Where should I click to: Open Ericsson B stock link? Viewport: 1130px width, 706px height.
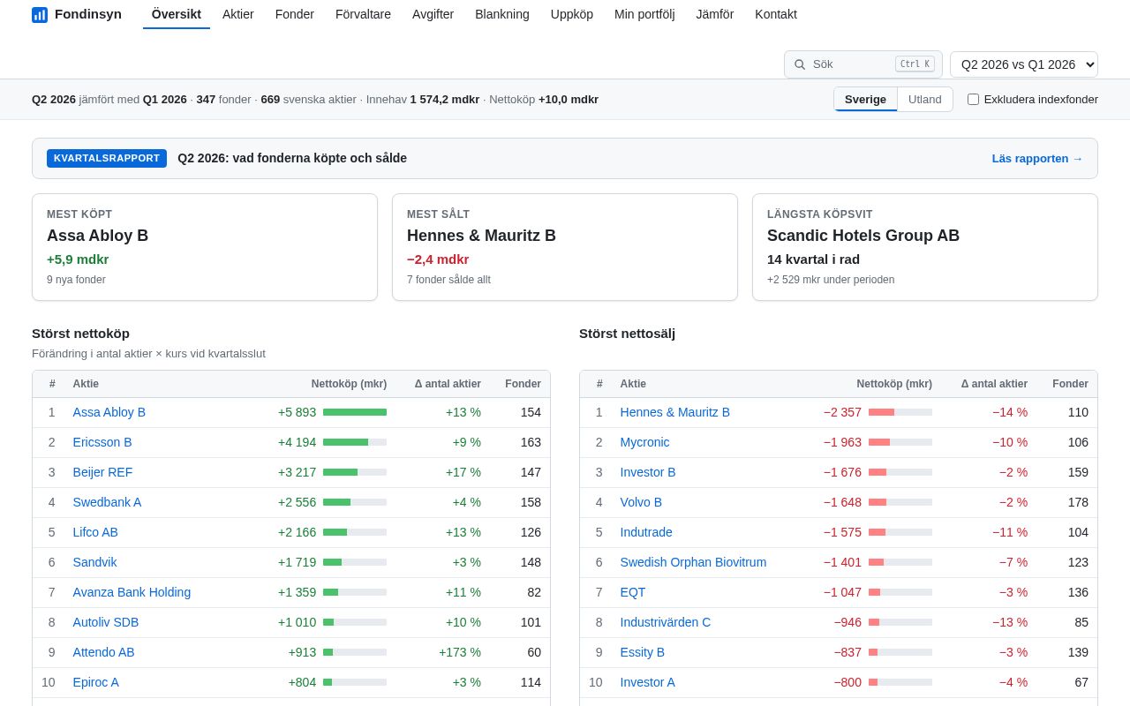click(102, 442)
